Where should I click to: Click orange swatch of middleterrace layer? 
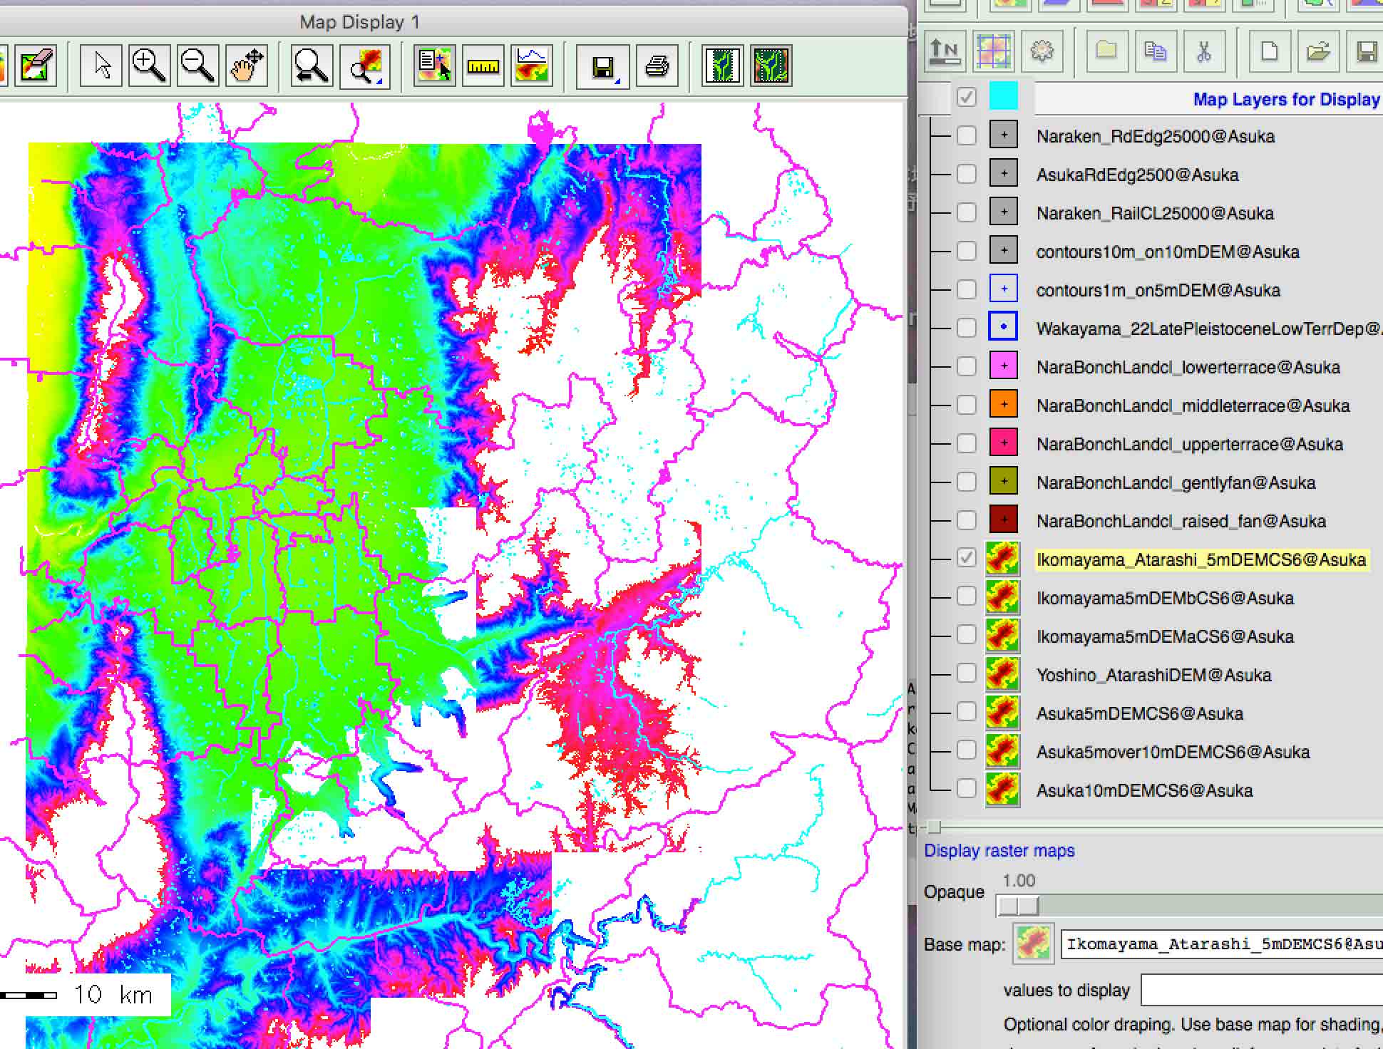pos(1004,405)
